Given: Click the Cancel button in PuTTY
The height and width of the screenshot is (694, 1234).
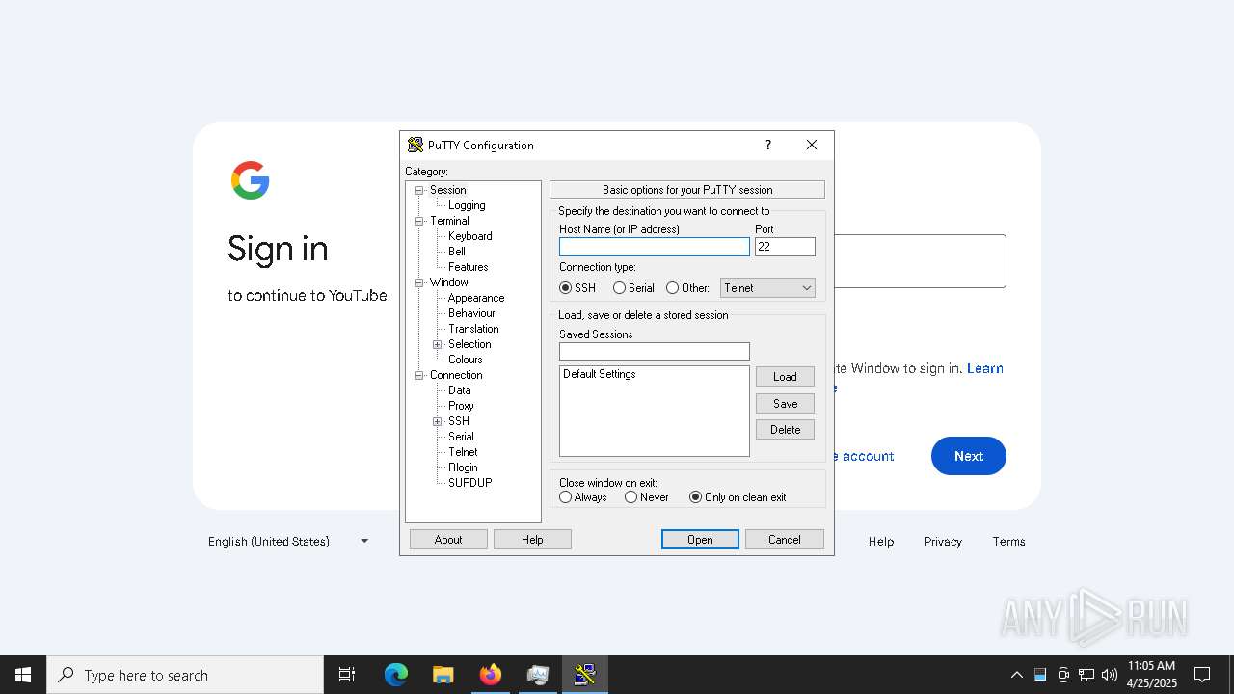Looking at the screenshot, I should [785, 540].
